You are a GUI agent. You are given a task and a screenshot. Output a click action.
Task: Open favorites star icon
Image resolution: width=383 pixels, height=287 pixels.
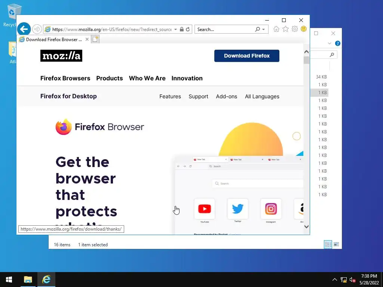[x=285, y=29]
